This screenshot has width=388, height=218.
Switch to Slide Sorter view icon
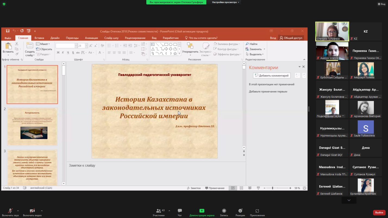pos(241,188)
